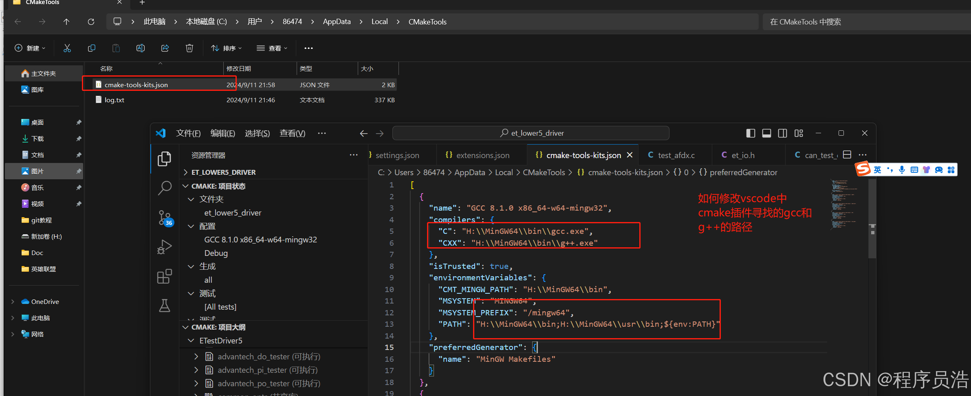971x396 pixels.
Task: Select the Explorer icon in activity bar
Action: tap(165, 159)
